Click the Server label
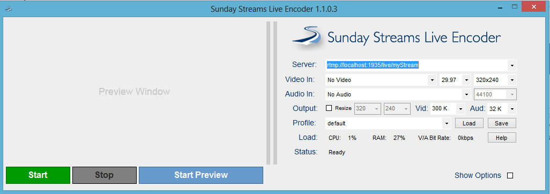Image resolution: width=550 pixels, height=194 pixels. point(304,64)
